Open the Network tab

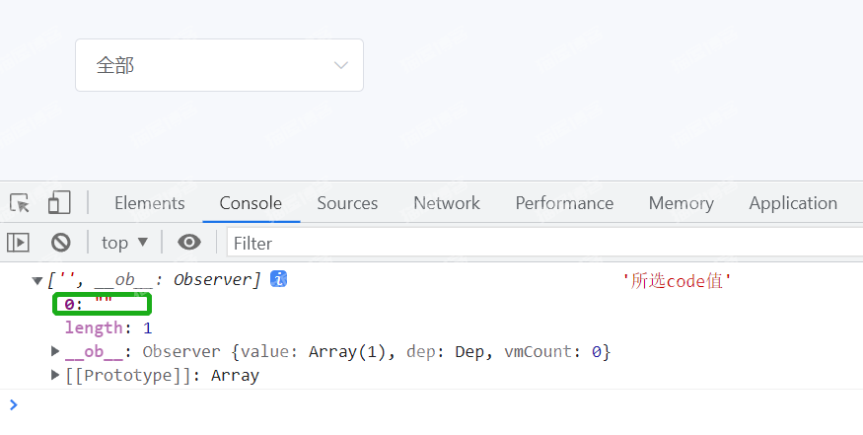(x=446, y=203)
